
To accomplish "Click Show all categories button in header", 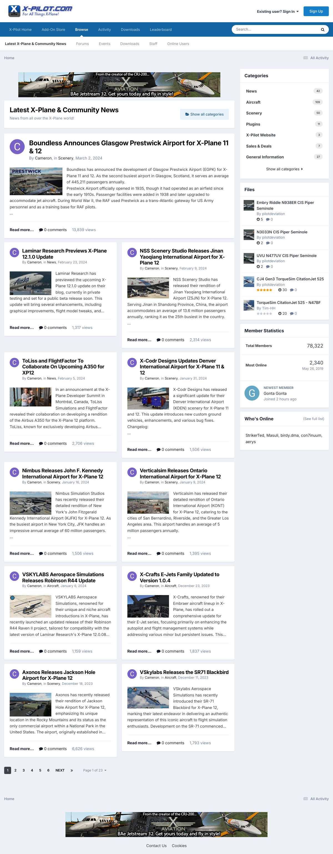I will [x=204, y=114].
